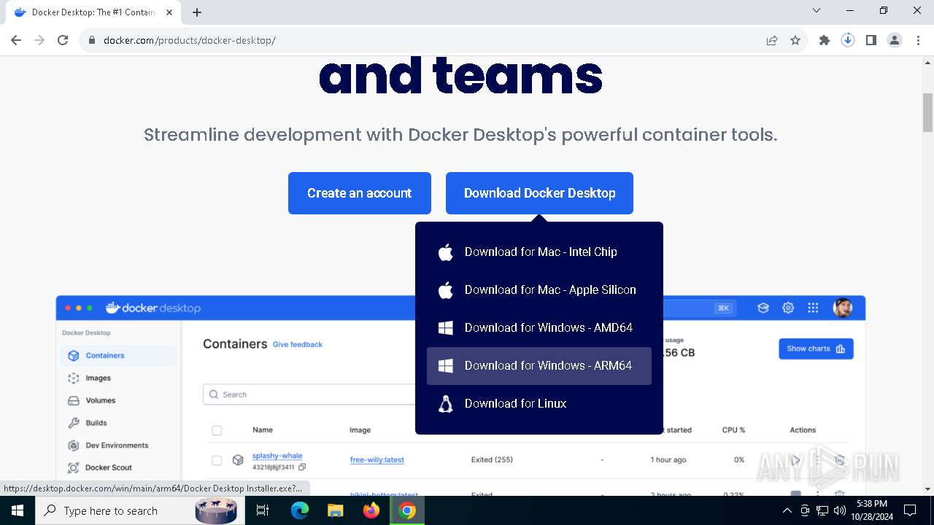
Task: Open Chrome three-dot menu
Action: (x=918, y=40)
